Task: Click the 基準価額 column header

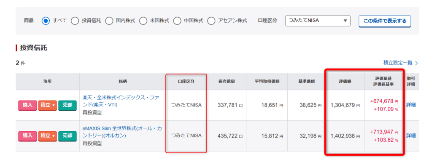Action: pyautogui.click(x=307, y=82)
